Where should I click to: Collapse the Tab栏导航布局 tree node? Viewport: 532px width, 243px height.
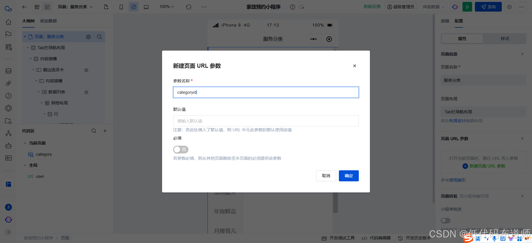point(28,48)
